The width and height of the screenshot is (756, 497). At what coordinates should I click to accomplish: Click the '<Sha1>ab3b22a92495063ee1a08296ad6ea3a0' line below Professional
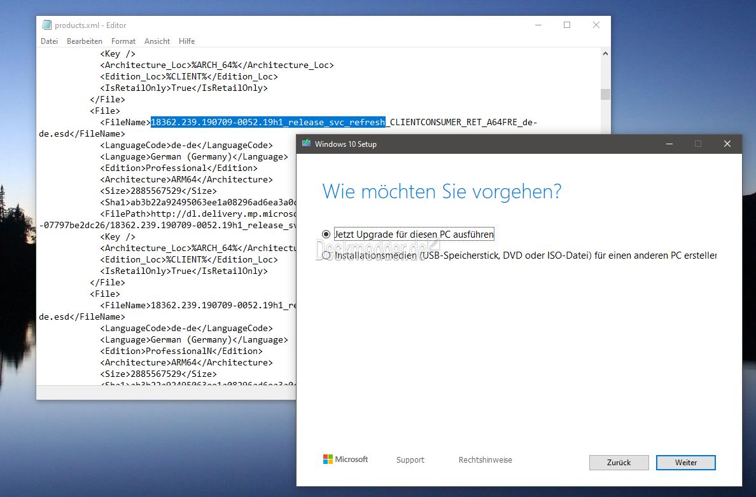198,202
